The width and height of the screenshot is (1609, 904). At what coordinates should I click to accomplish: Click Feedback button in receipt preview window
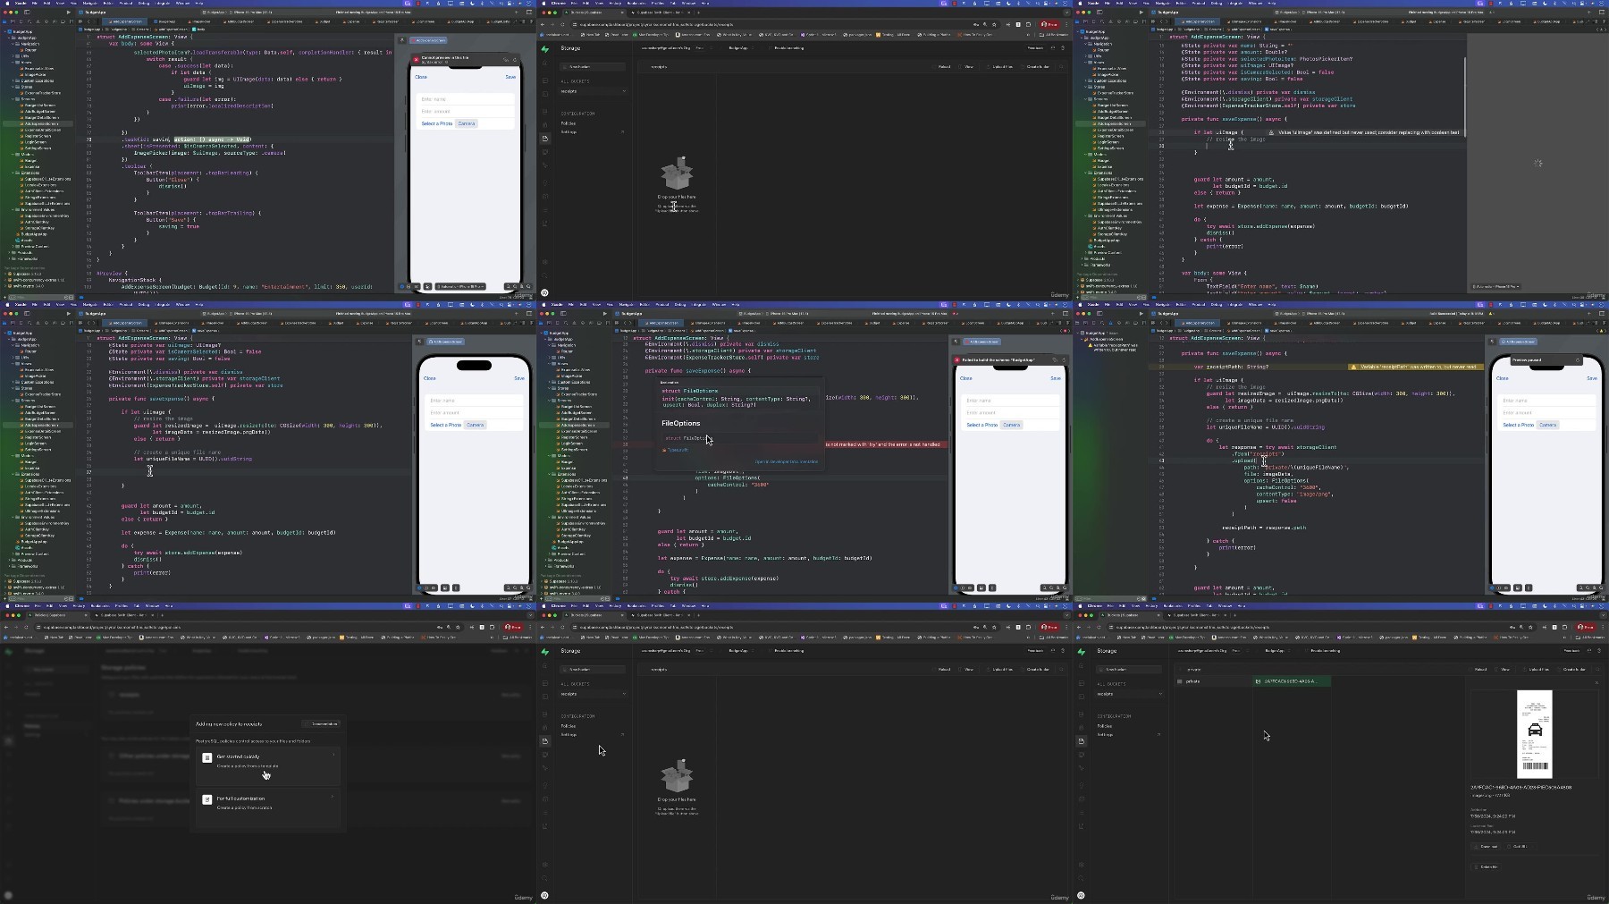click(1571, 651)
